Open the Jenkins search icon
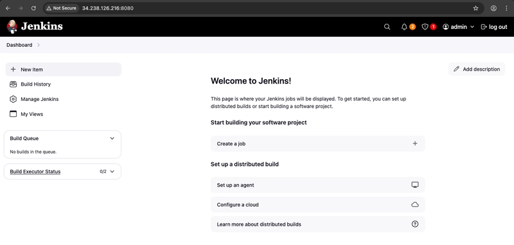The width and height of the screenshot is (514, 245). 387,27
